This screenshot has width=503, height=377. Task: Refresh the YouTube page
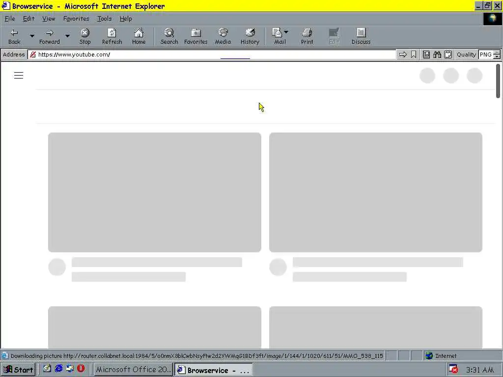112,36
